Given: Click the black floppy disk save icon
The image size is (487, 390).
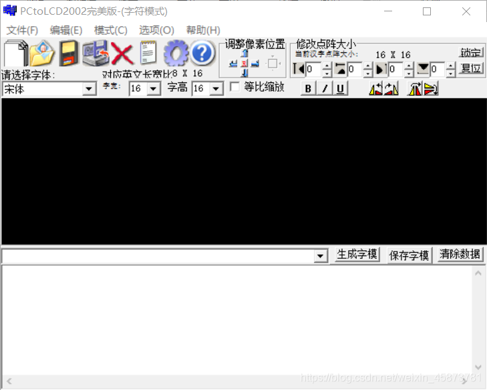Looking at the screenshot, I should pyautogui.click(x=69, y=54).
